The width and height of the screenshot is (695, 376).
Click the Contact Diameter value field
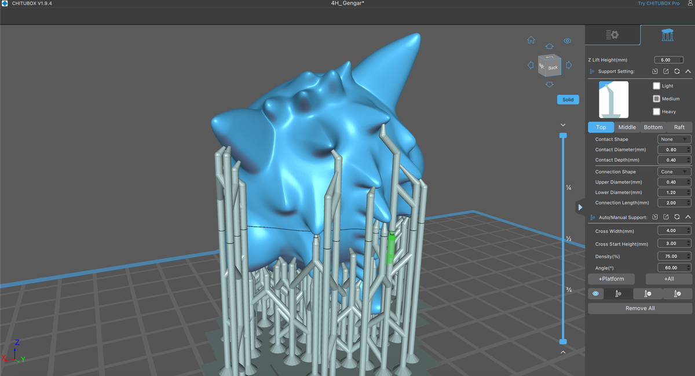point(675,149)
